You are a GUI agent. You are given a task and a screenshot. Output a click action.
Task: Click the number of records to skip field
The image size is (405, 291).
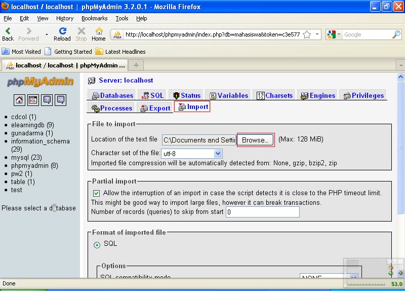coord(263,212)
